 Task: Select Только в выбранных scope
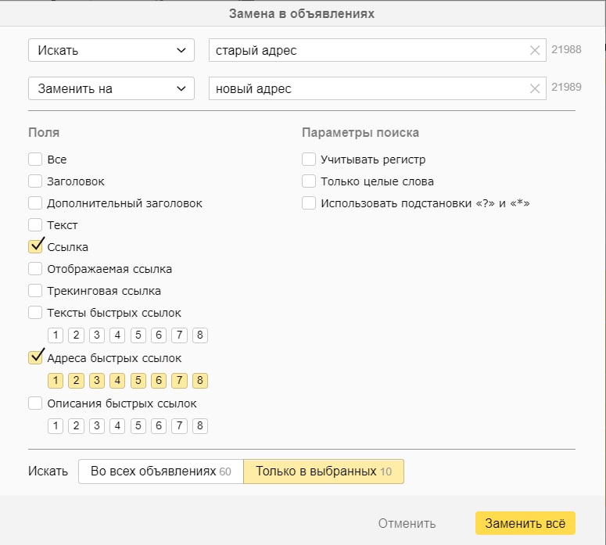click(x=324, y=471)
